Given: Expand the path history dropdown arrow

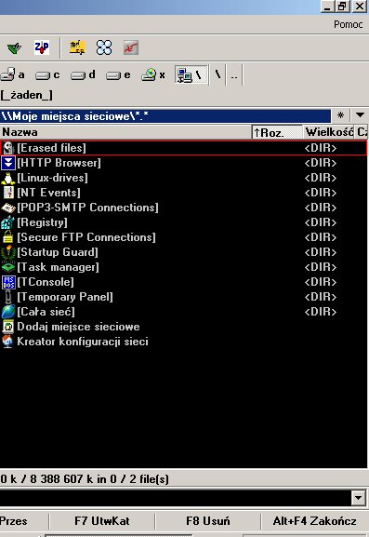Looking at the screenshot, I should tap(360, 115).
